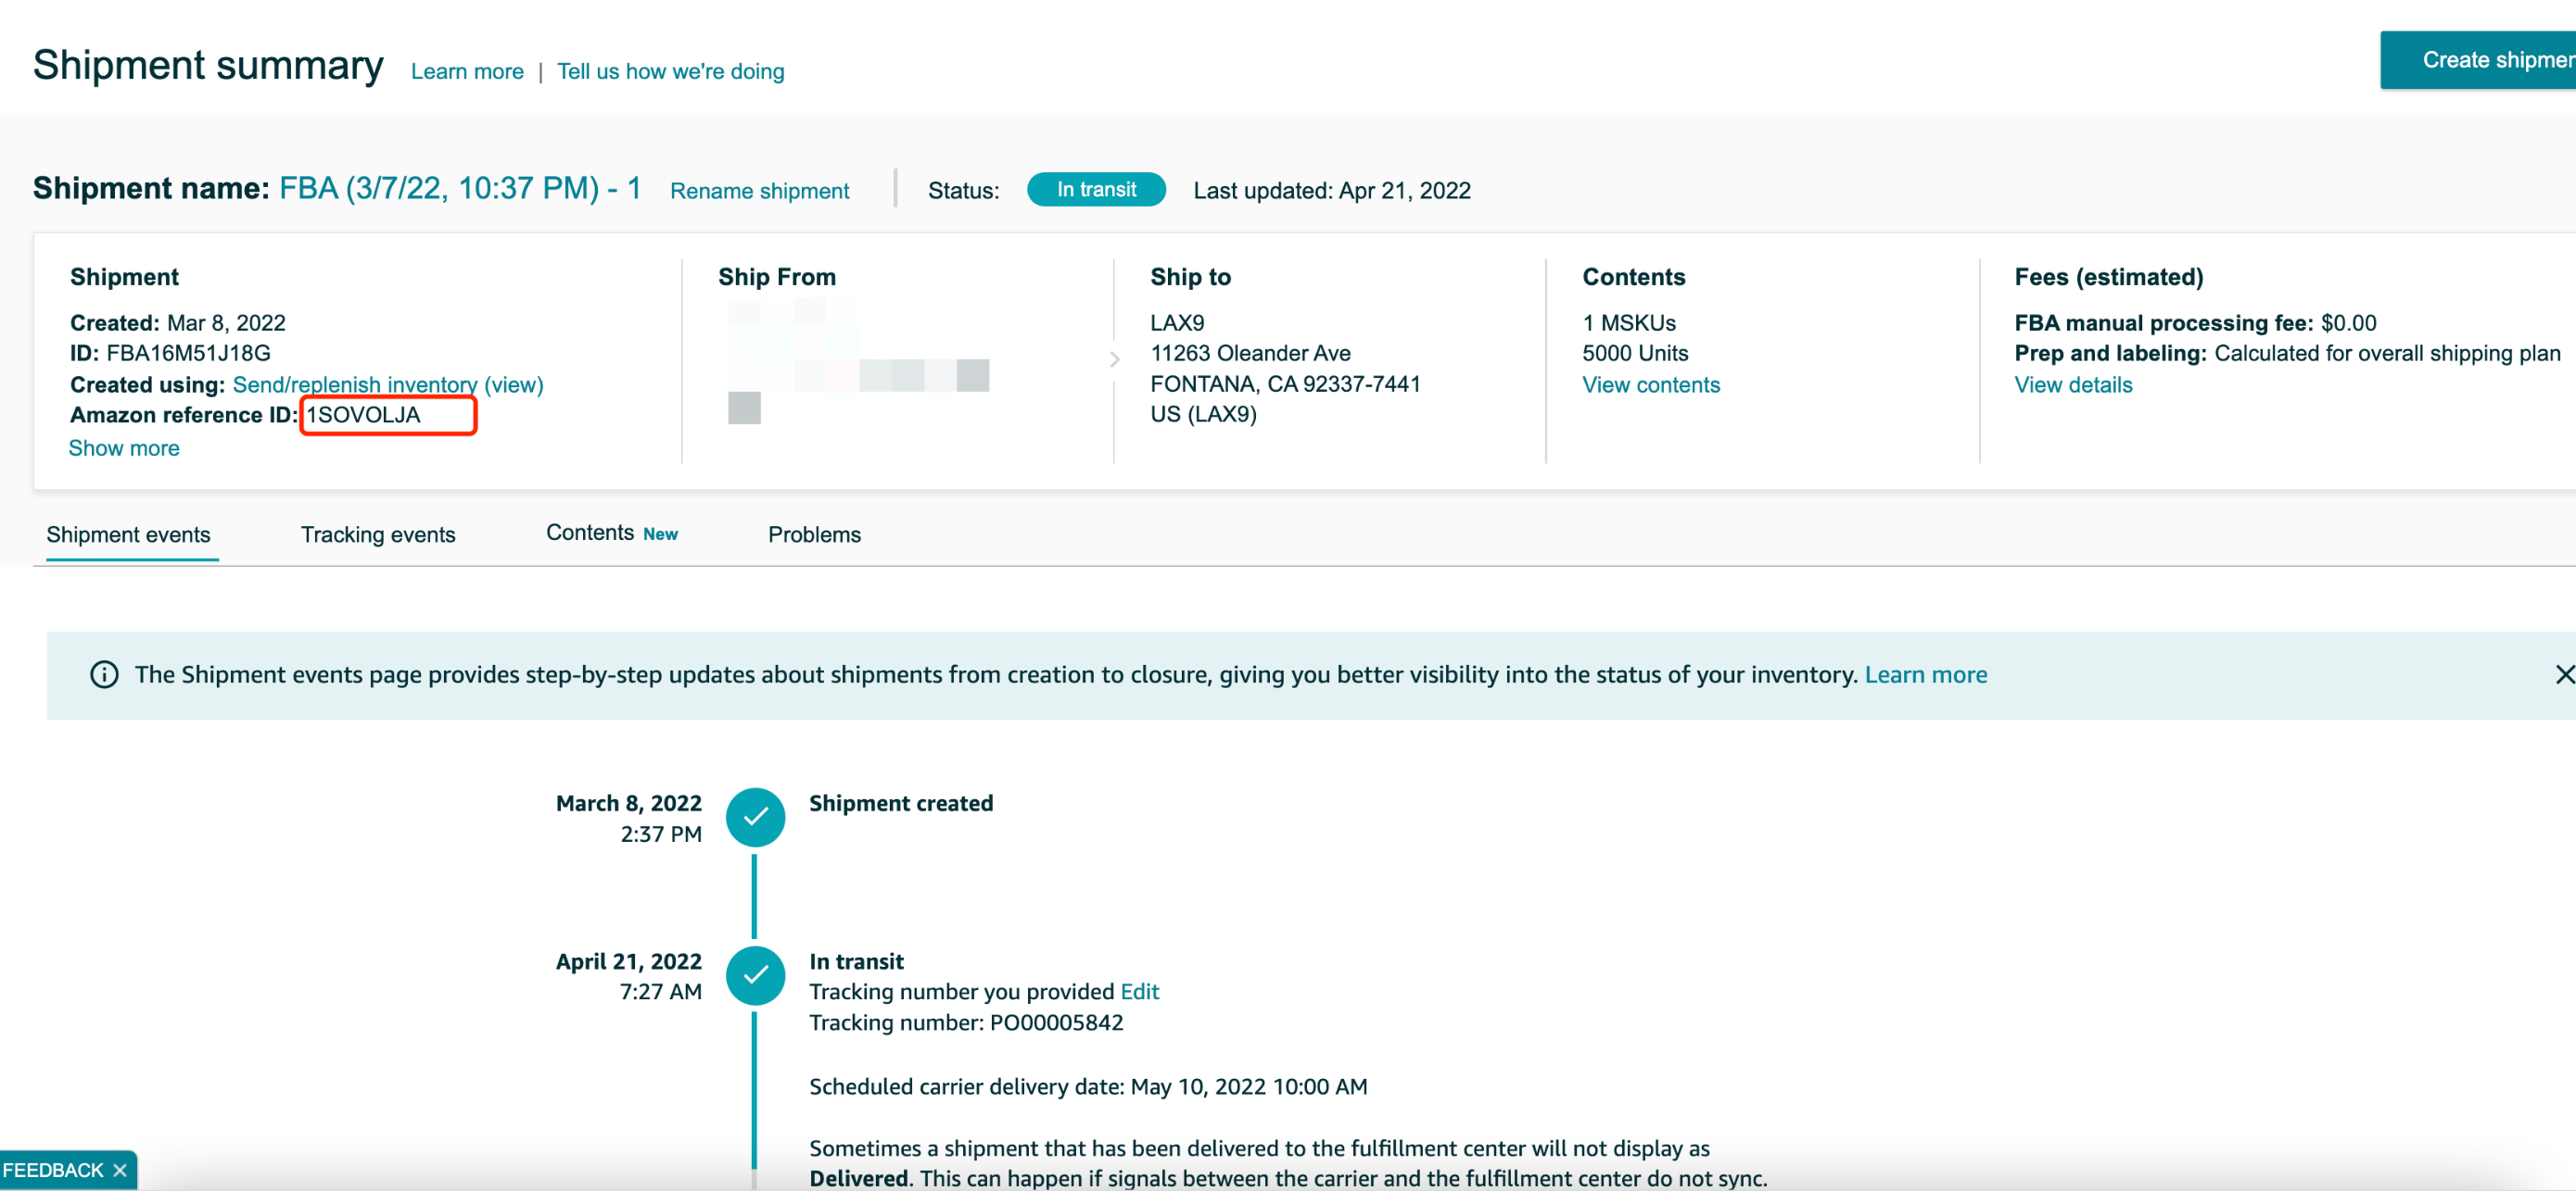Click the March 8 Shipment created checkmark
The height and width of the screenshot is (1191, 2576).
755,818
